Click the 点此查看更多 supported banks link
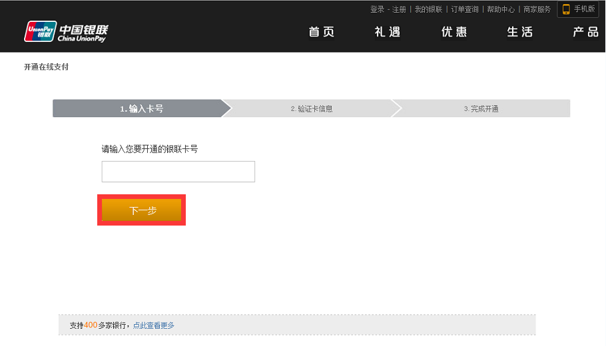The image size is (606, 346). coord(153,325)
